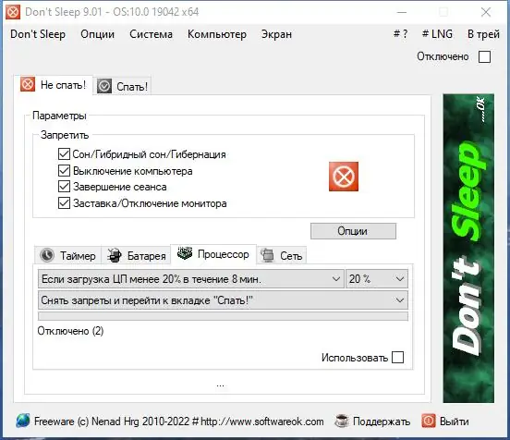Viewport: 510px width, 440px height.
Task: Click the grey checkmark icon on the Спать! tab
Action: 104,86
